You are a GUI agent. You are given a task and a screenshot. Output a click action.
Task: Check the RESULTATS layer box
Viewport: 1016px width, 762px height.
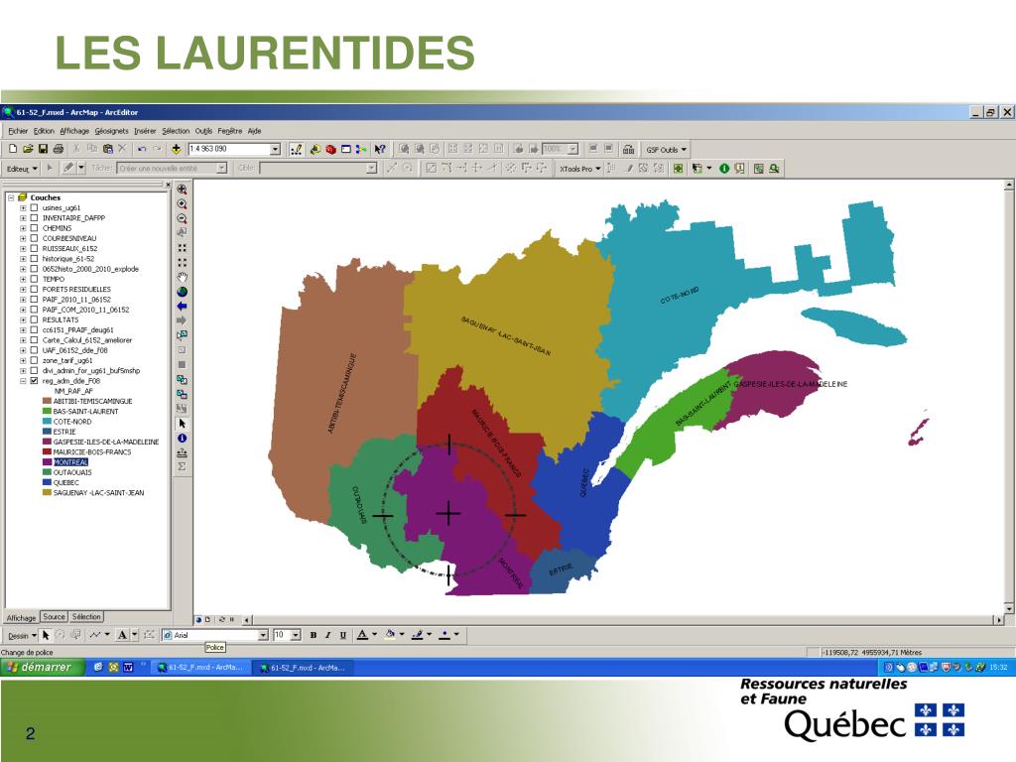point(35,320)
